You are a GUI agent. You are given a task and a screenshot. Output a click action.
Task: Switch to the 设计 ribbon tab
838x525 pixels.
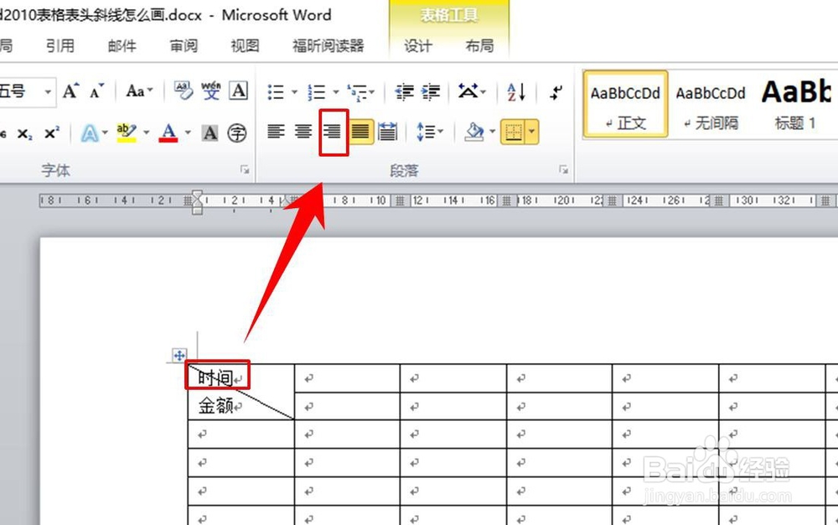[418, 47]
